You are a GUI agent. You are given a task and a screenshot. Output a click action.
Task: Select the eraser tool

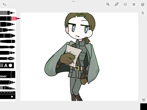(x=7, y=74)
